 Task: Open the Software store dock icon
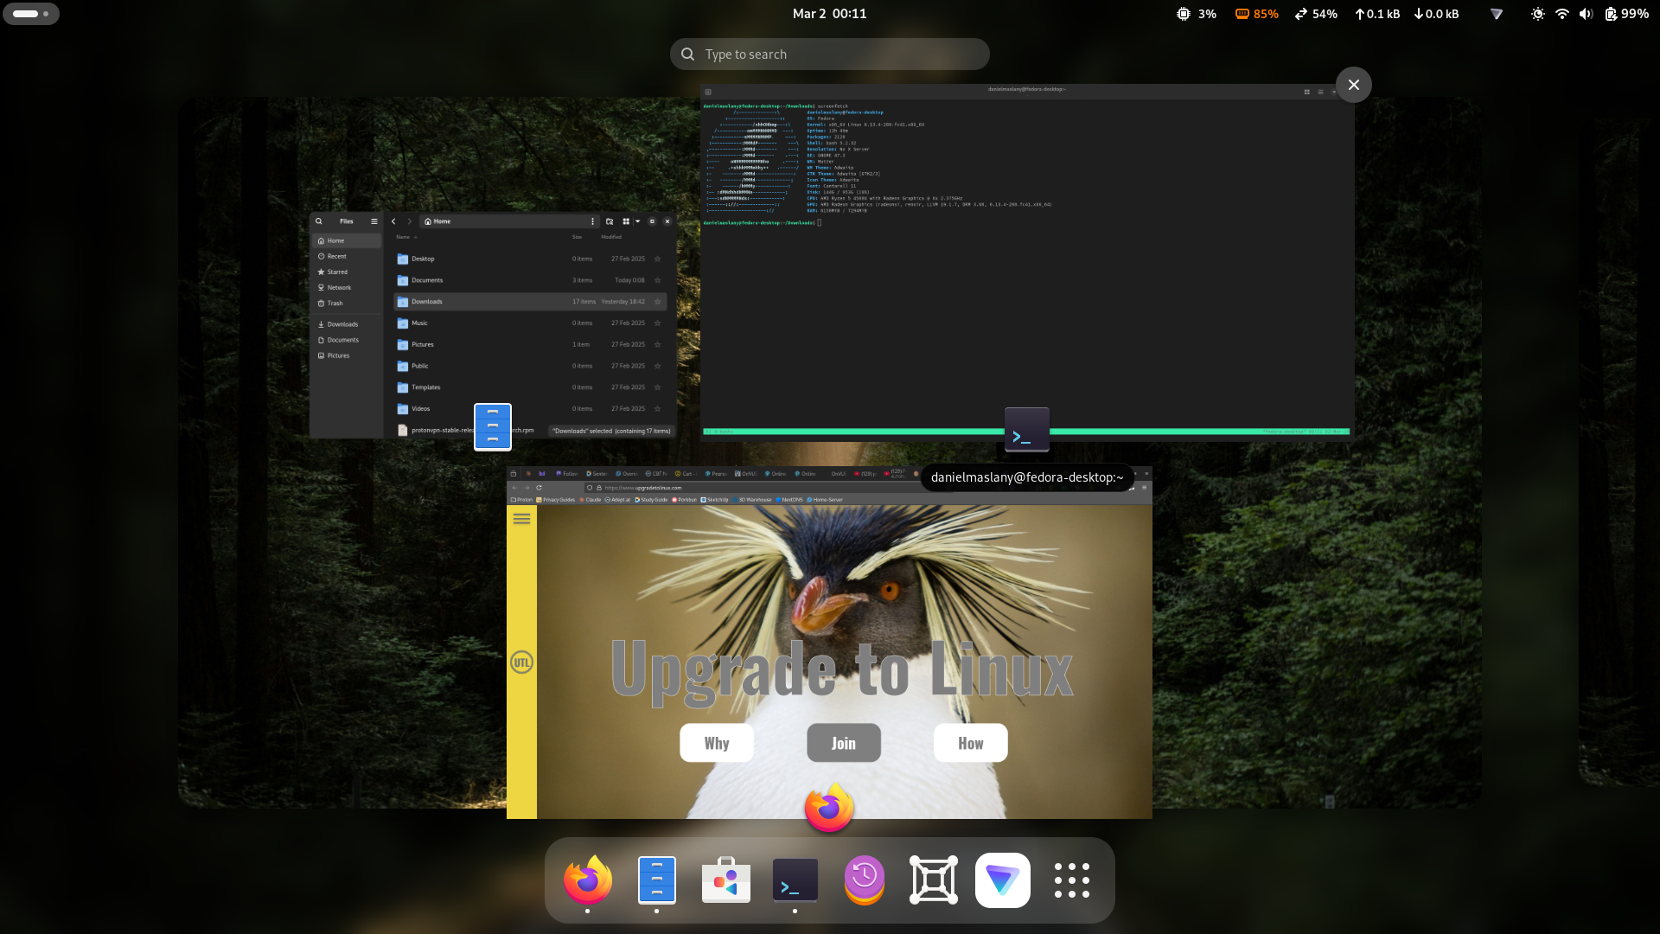pos(726,880)
